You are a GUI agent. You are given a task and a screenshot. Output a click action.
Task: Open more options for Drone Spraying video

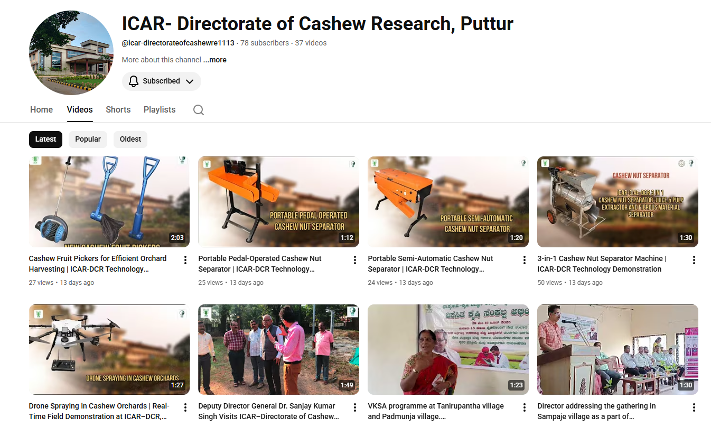click(185, 407)
